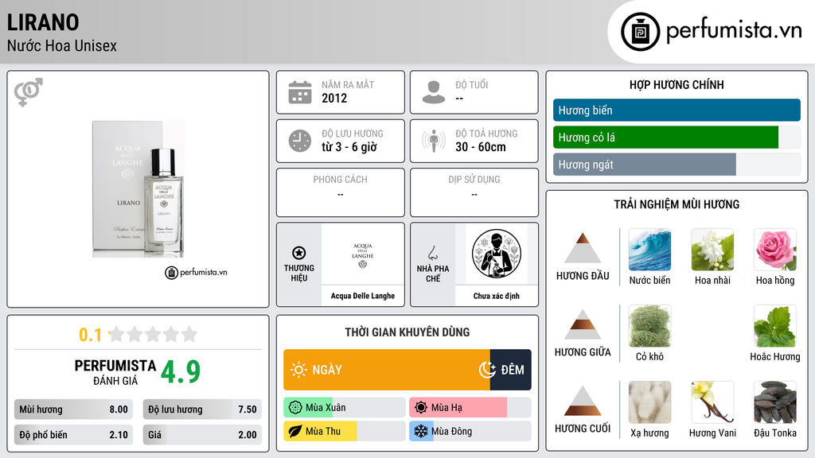Click the Mùa Đông season bar
The width and height of the screenshot is (815, 458).
click(x=470, y=431)
